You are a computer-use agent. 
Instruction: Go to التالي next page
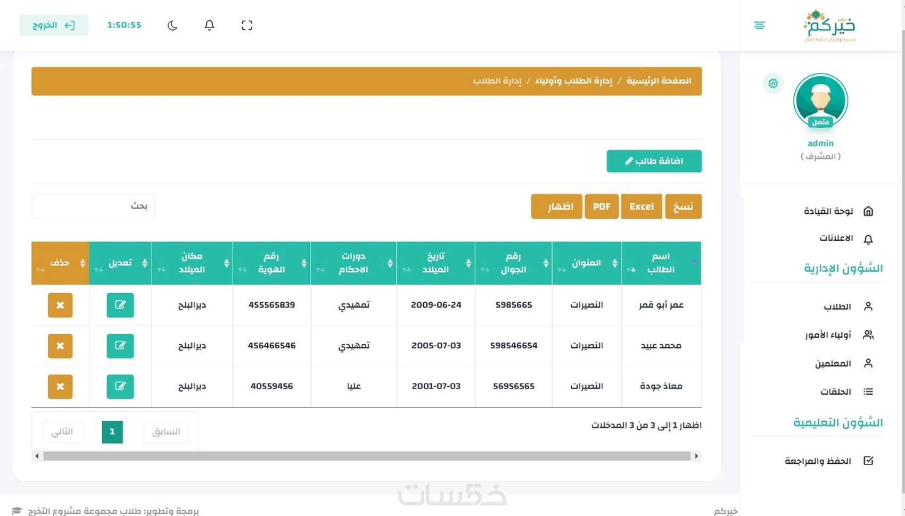click(62, 431)
